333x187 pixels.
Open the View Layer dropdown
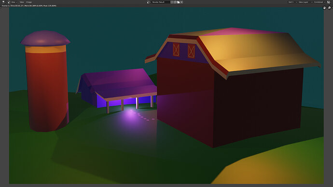(305, 2)
